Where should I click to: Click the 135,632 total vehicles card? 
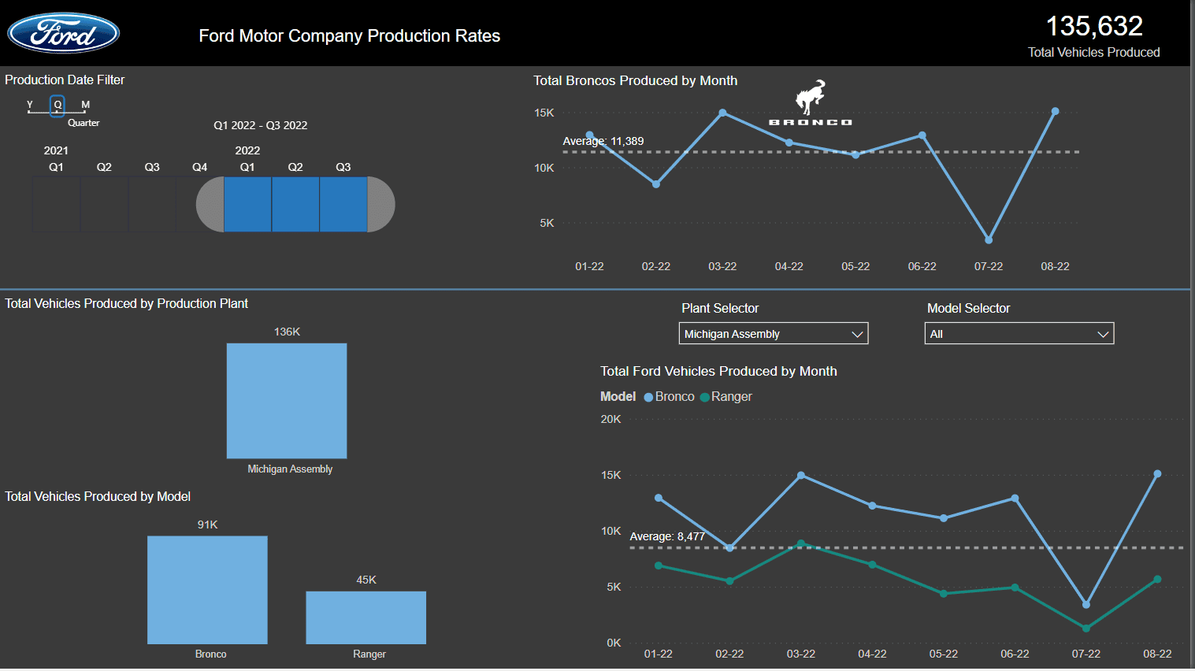point(1093,36)
